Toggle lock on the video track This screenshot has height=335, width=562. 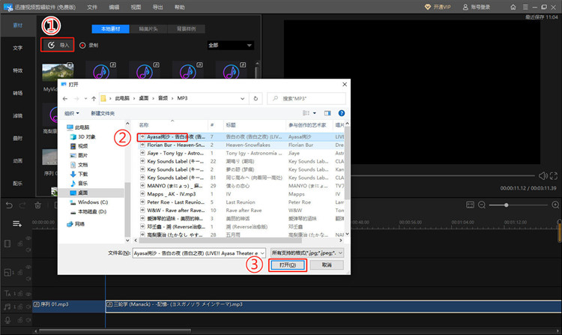[20, 244]
